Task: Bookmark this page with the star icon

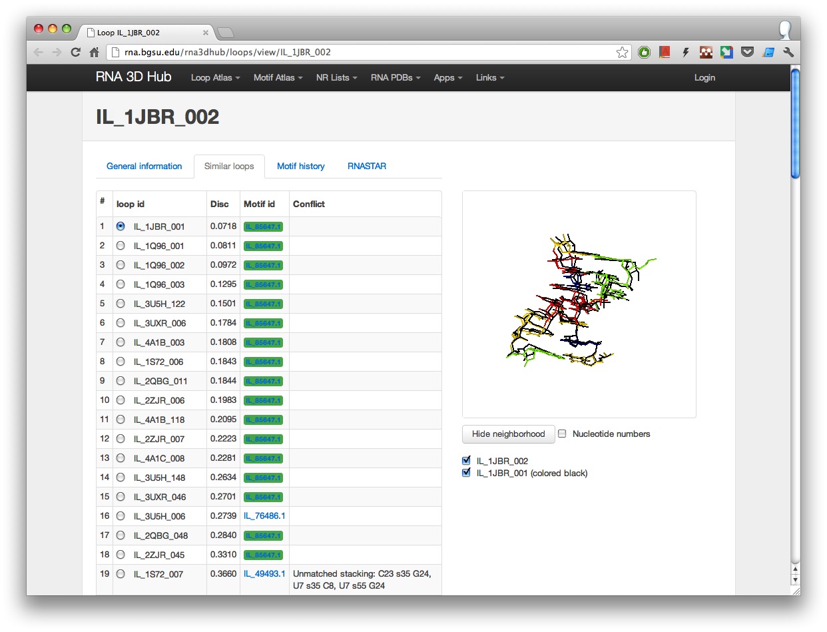Action: tap(622, 53)
